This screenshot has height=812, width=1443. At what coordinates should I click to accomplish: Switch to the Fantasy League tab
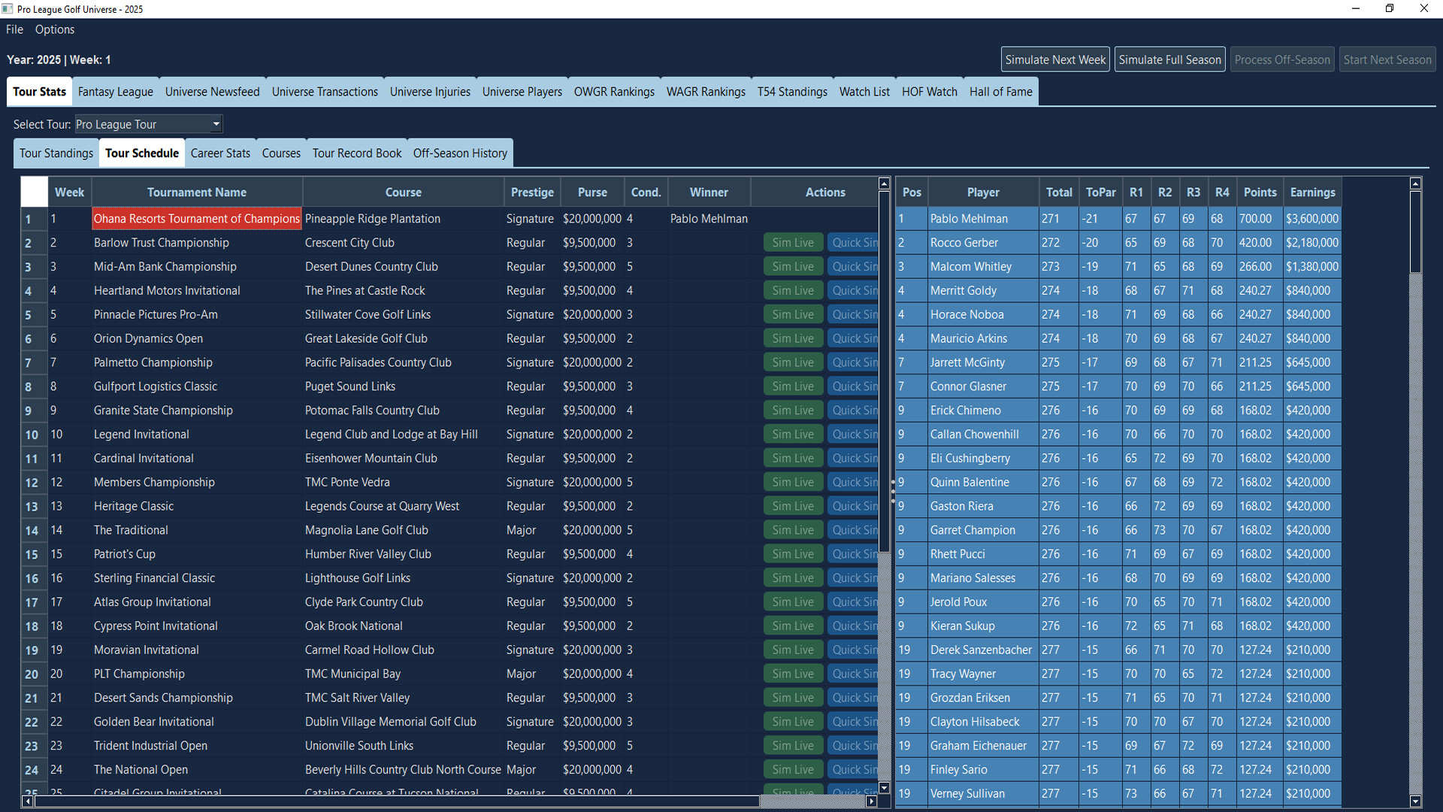click(115, 91)
